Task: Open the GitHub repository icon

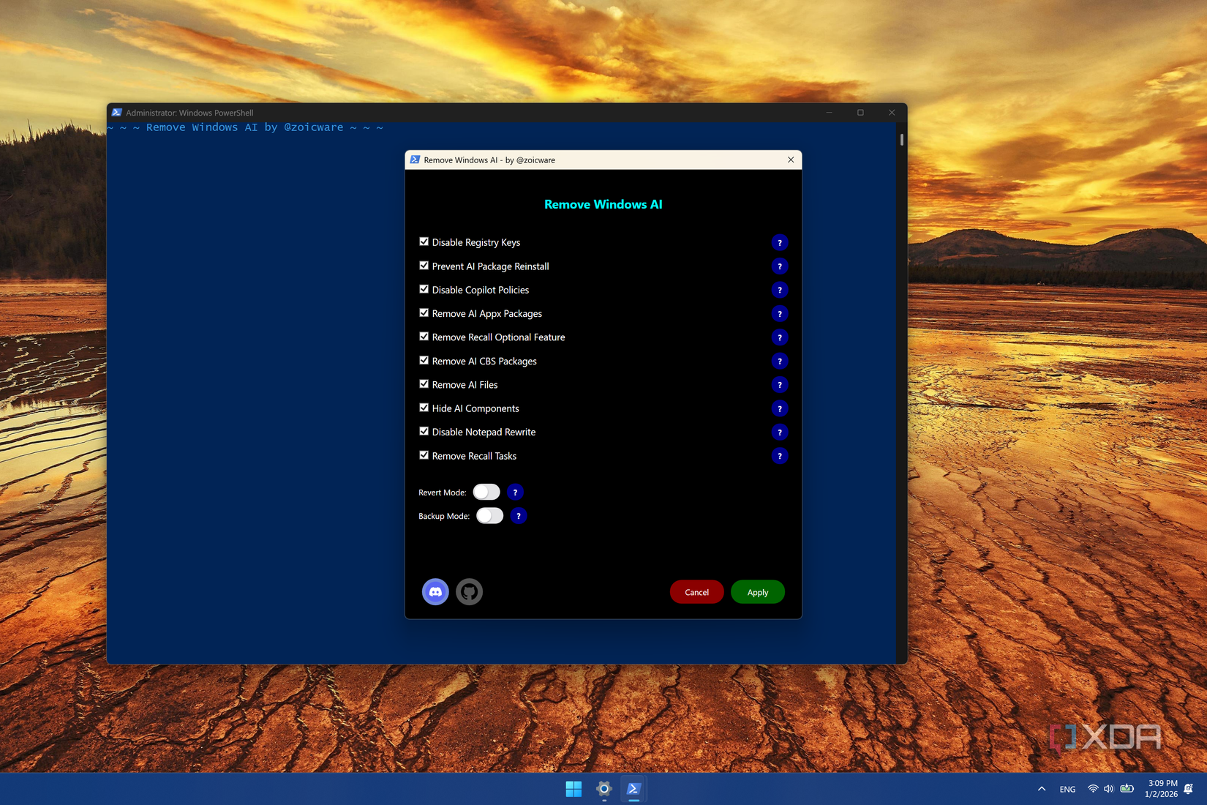Action: point(469,591)
